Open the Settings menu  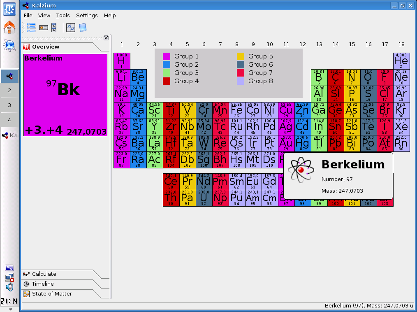[x=87, y=16]
